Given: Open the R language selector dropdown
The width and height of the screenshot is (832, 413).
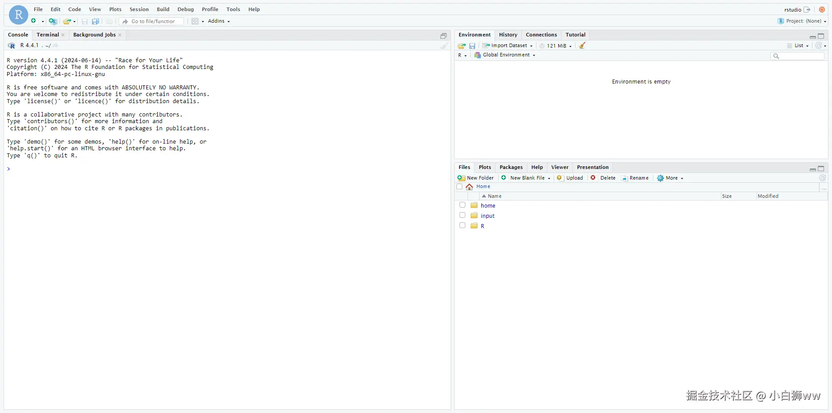Looking at the screenshot, I should [x=462, y=55].
